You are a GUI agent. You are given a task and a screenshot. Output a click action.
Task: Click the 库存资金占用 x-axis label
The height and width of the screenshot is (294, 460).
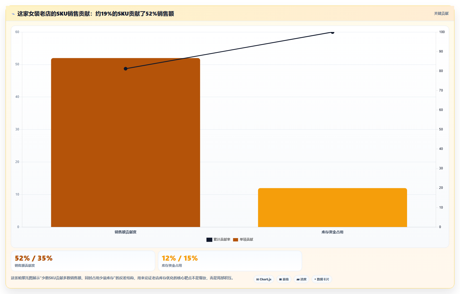[x=332, y=232]
